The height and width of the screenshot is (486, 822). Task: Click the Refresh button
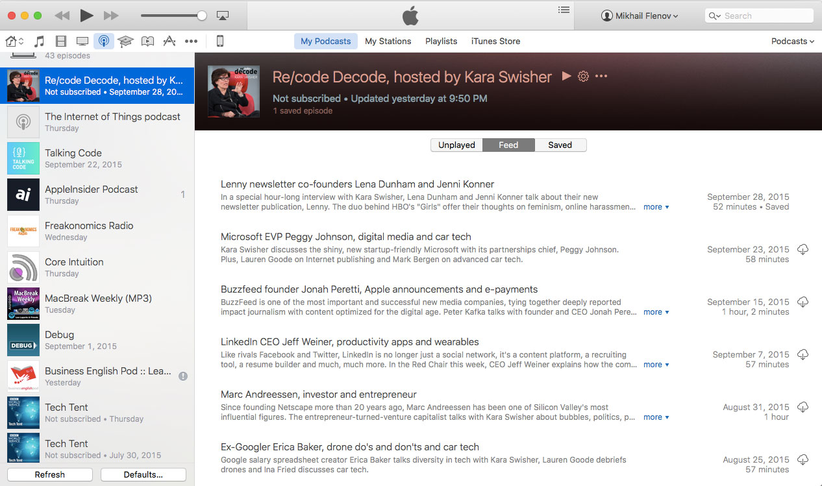[50, 474]
